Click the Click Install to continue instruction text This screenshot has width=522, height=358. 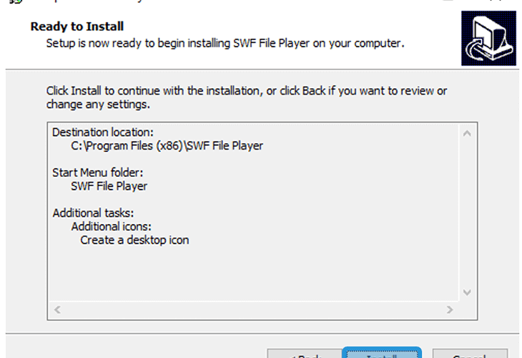[x=247, y=97]
